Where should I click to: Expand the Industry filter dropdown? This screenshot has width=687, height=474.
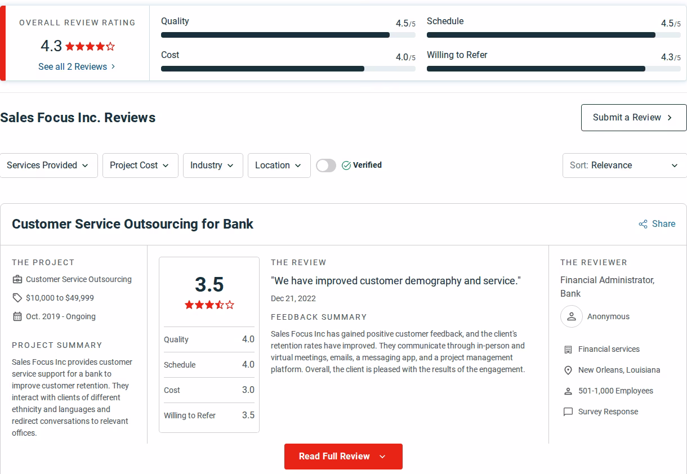coord(213,166)
